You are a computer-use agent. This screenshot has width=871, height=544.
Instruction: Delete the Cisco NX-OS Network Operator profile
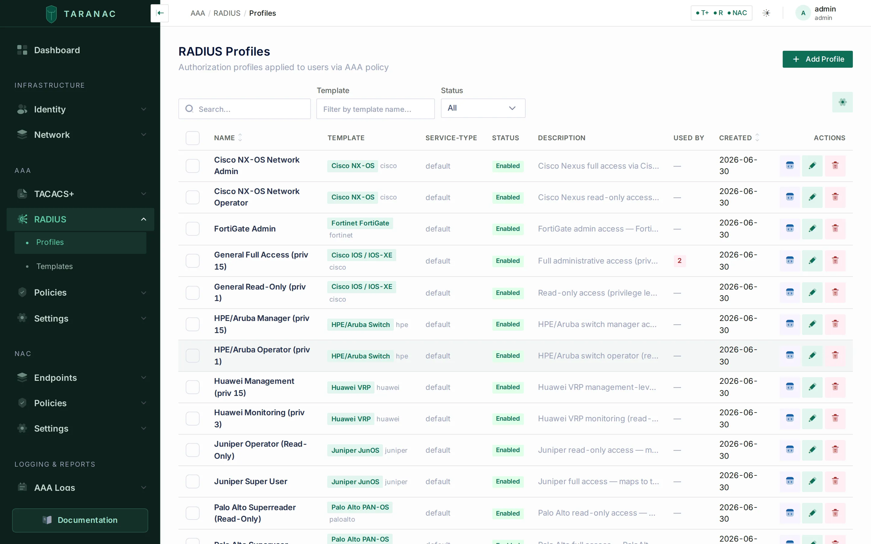[x=835, y=197]
